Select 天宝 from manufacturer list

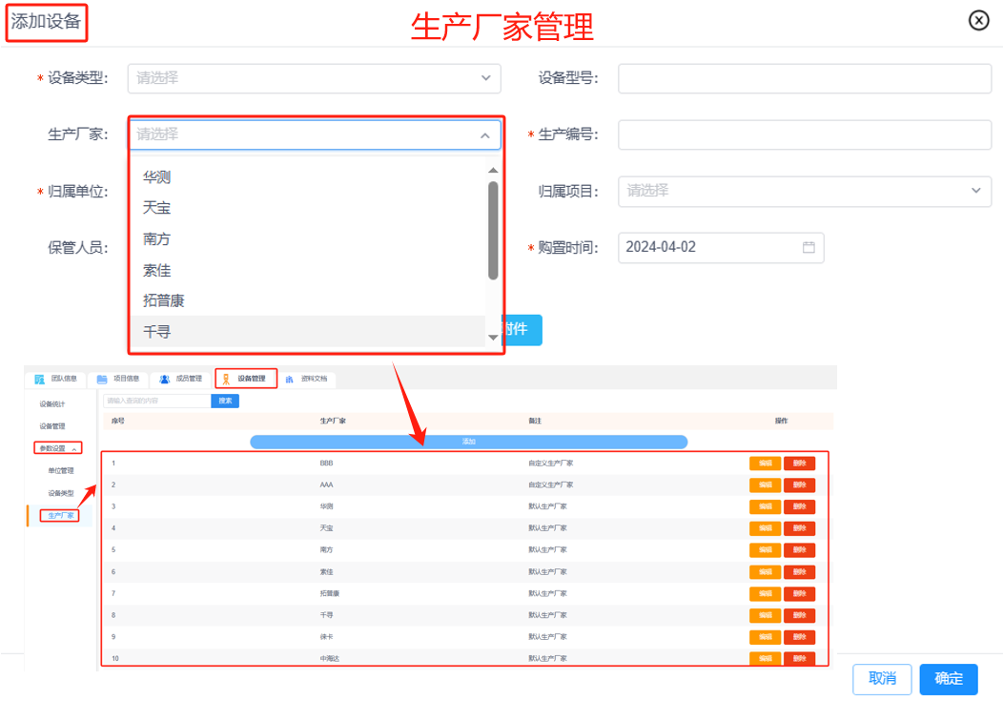[157, 208]
